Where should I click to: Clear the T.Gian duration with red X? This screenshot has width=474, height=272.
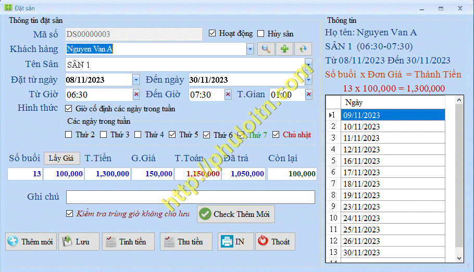click(x=308, y=95)
